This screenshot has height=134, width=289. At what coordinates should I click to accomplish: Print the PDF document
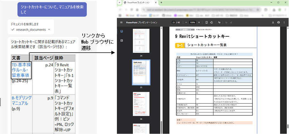coord(278,22)
